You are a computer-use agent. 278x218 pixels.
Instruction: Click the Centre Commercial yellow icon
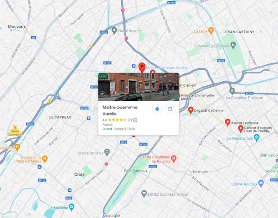tap(15, 131)
